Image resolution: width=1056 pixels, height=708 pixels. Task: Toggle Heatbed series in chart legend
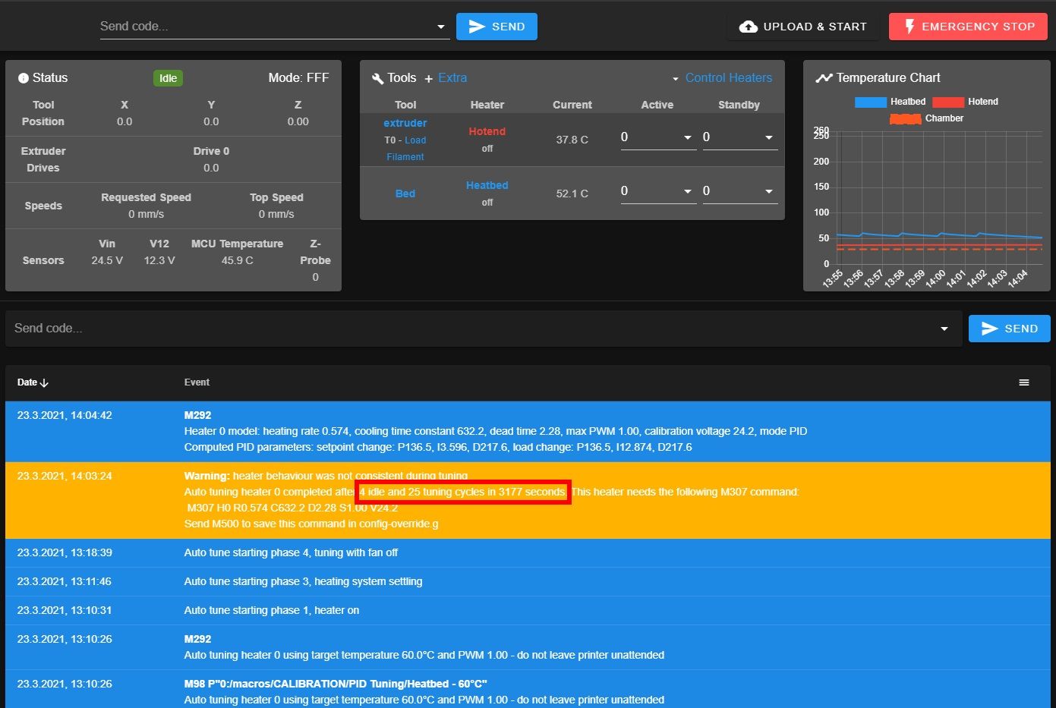tap(890, 102)
